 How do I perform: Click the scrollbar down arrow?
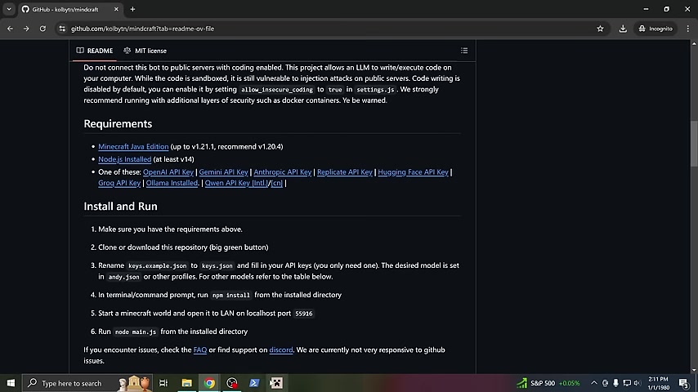694,370
